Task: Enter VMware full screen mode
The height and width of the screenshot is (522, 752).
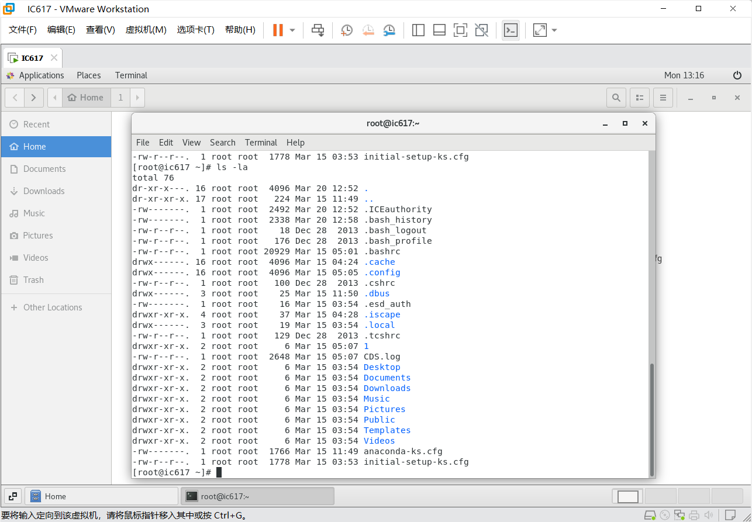Action: click(460, 30)
